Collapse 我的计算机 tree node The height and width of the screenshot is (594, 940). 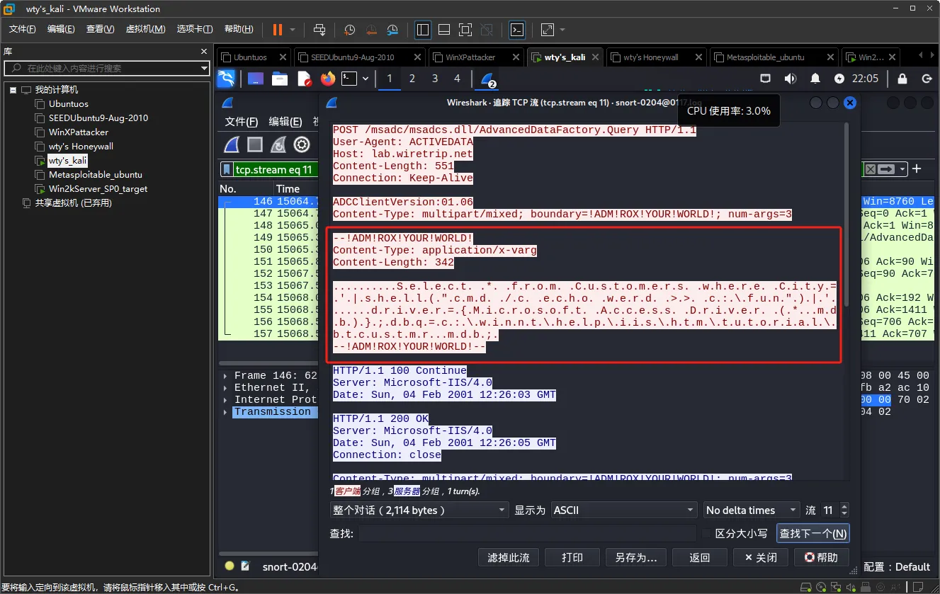coord(13,90)
